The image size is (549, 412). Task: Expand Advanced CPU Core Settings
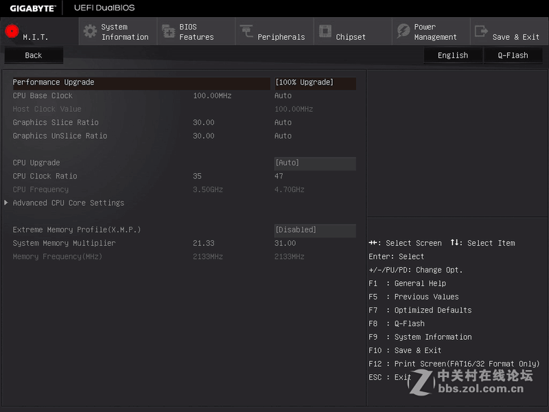click(65, 203)
